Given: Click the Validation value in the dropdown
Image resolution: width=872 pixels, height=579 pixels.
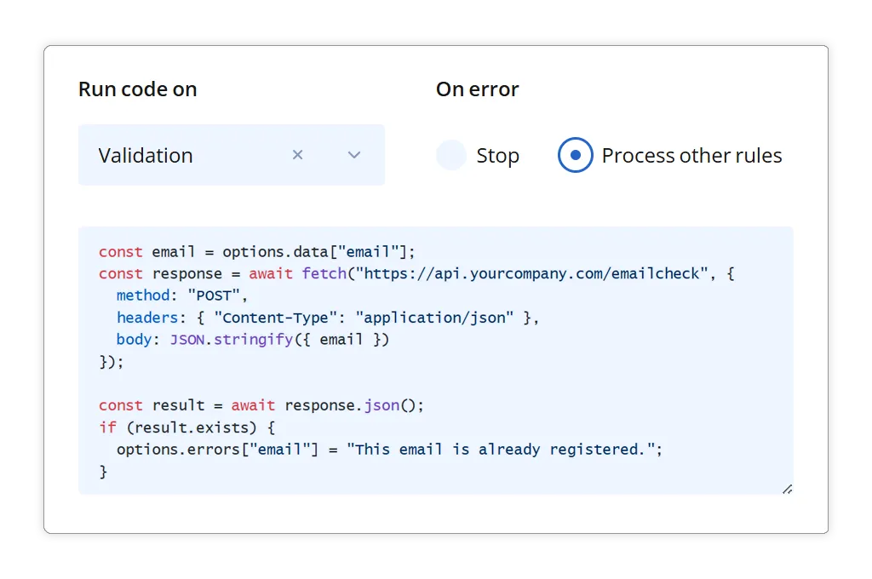Looking at the screenshot, I should point(146,155).
